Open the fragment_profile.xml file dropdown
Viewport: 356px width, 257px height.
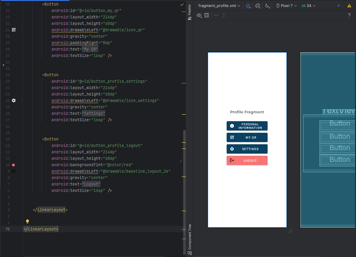coord(219,6)
